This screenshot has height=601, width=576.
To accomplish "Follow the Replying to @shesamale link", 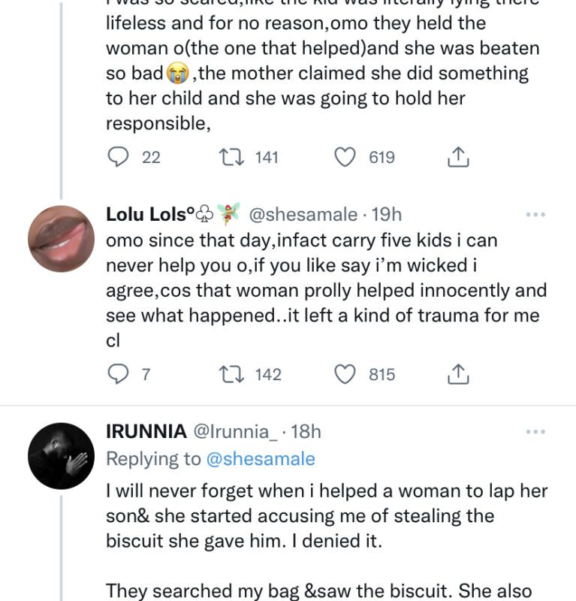I will pos(260,458).
